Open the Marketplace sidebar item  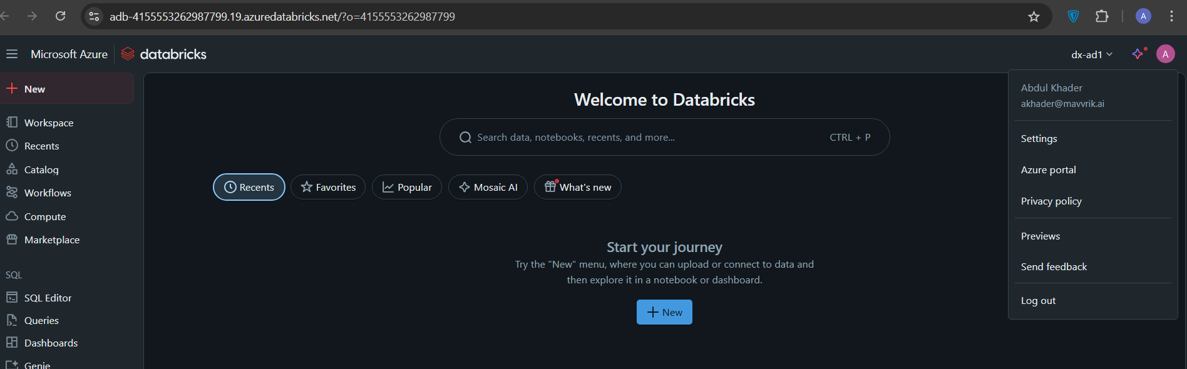[x=51, y=240]
